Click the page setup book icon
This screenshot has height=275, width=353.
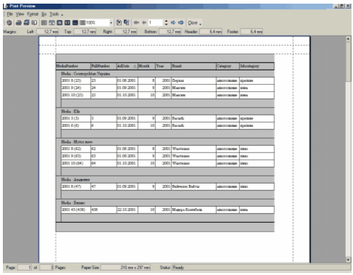point(34,22)
